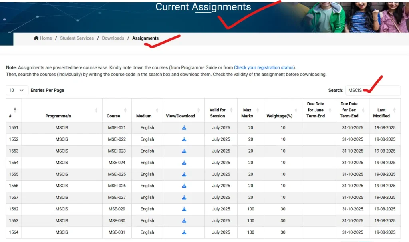
Task: Open the entries per page dropdown
Action: (17, 91)
